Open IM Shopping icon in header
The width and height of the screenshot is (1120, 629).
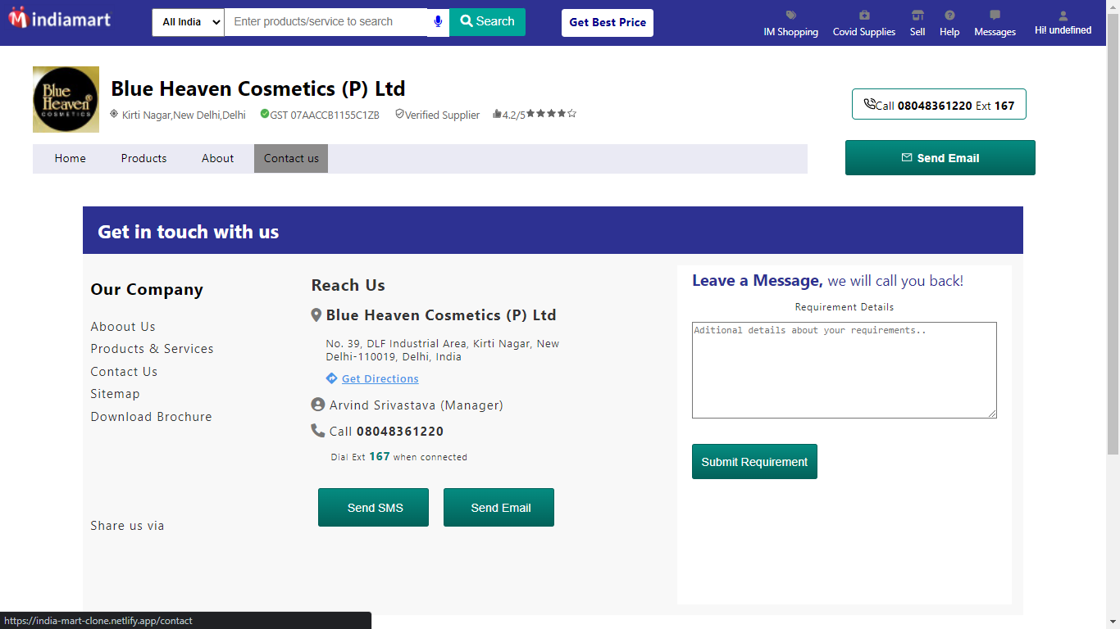[790, 16]
